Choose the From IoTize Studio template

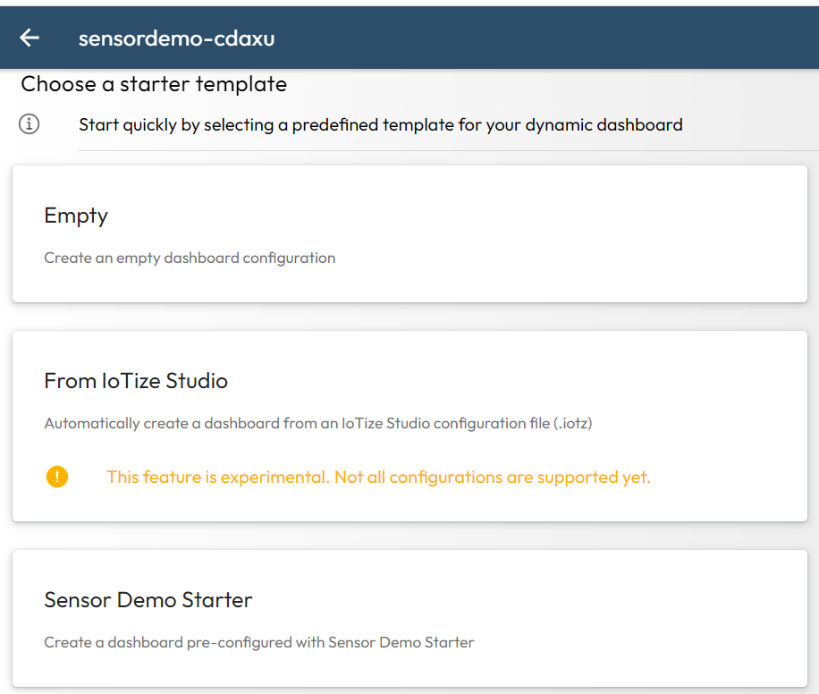(409, 425)
